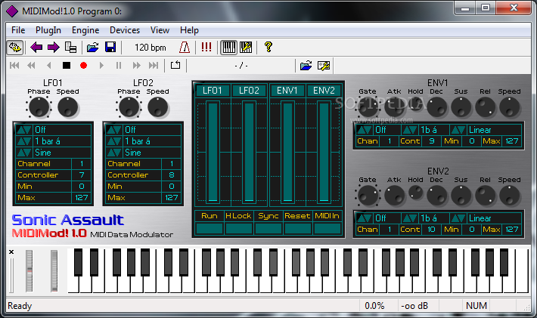Image resolution: width=537 pixels, height=318 pixels.
Task: Click the ENV2 Cont value 10
Action: pos(431,230)
